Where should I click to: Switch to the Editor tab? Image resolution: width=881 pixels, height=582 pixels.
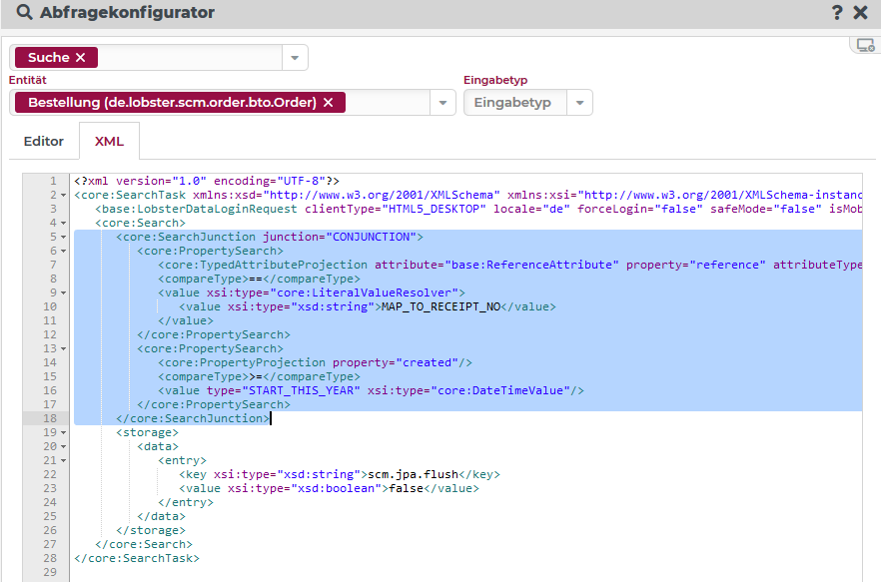(x=44, y=142)
